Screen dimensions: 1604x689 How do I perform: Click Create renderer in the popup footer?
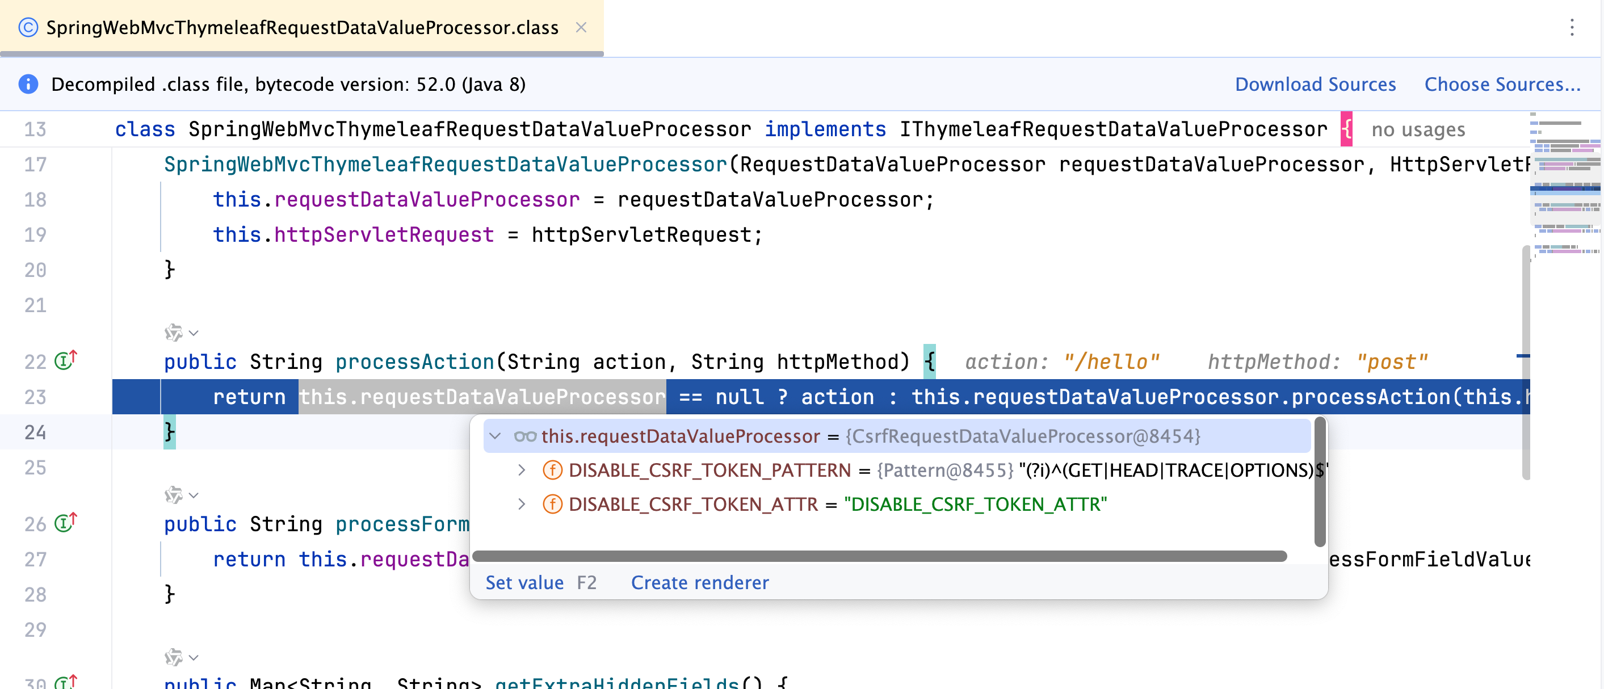[700, 582]
